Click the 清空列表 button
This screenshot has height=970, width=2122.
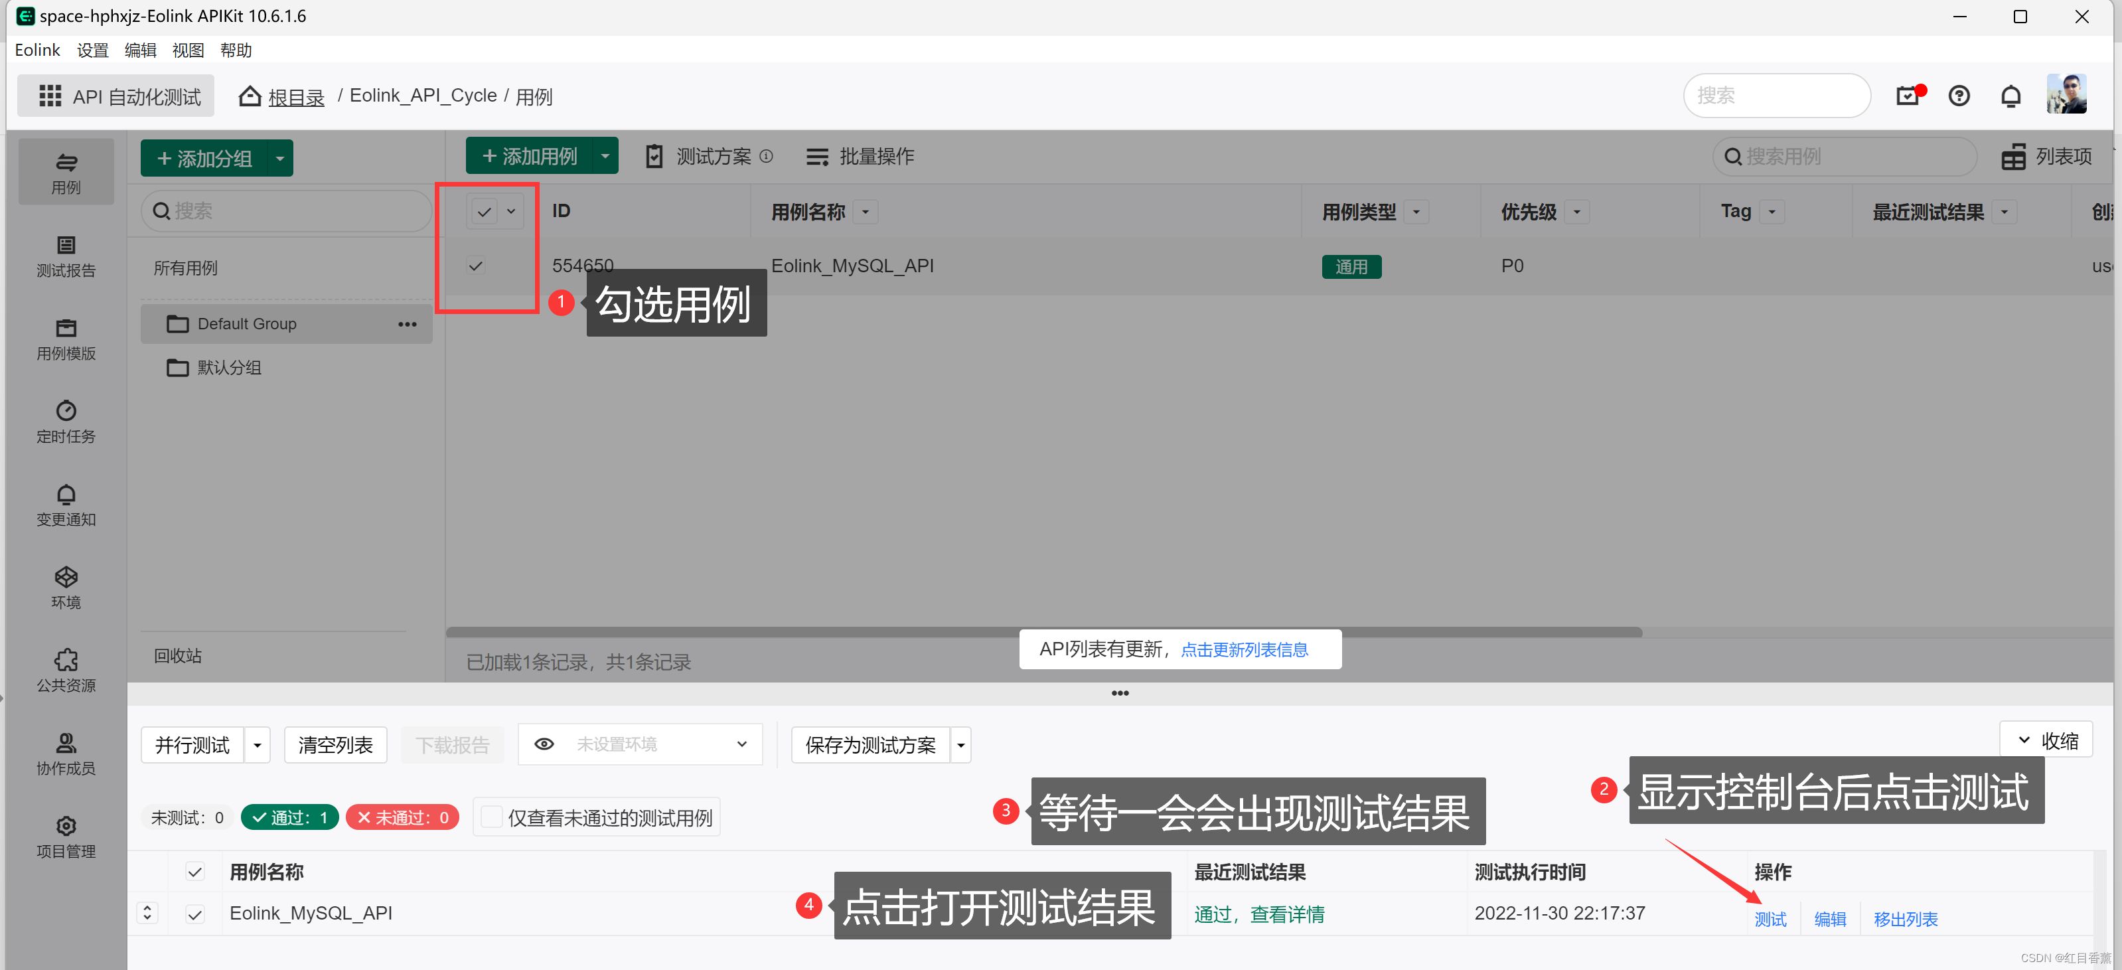click(x=335, y=744)
